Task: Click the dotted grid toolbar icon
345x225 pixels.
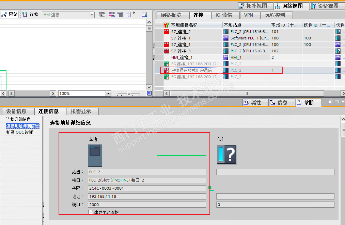Action: click(128, 15)
